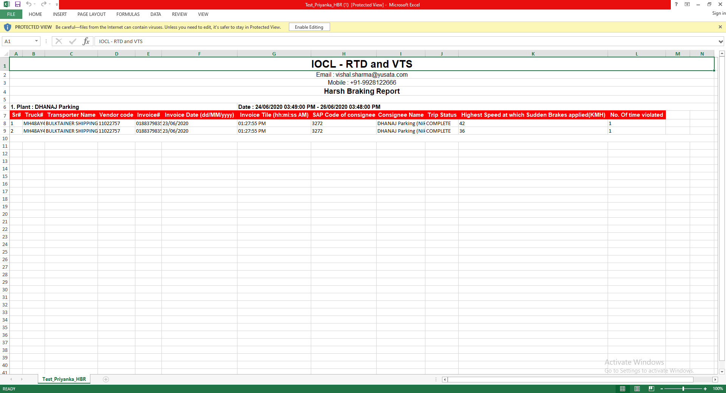The image size is (726, 393).
Task: Open the FORMULAS tab
Action: pos(128,14)
